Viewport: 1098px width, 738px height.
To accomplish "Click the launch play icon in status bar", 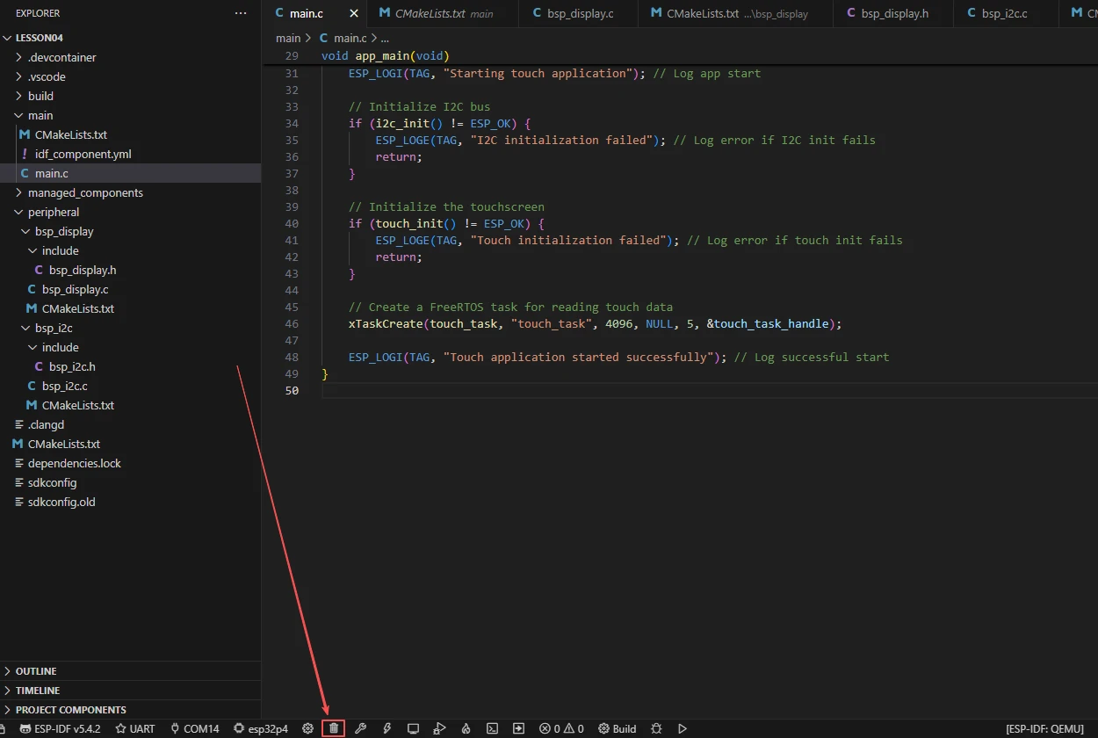I will 683,728.
